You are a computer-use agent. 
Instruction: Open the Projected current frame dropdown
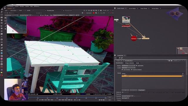(x=127, y=96)
